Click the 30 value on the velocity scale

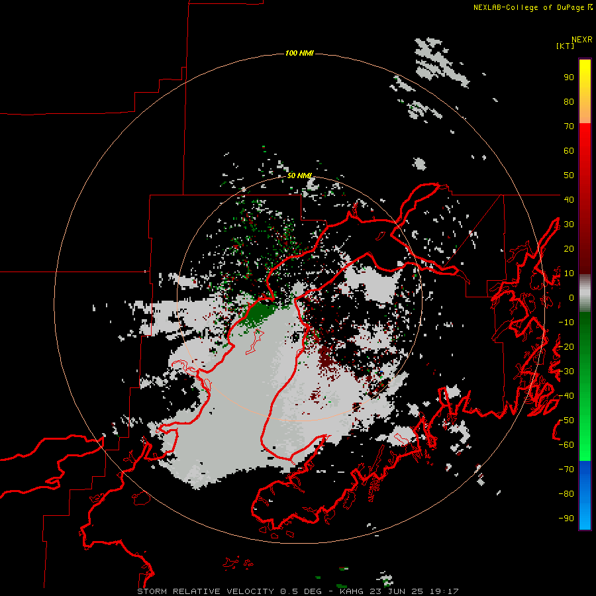coord(569,224)
